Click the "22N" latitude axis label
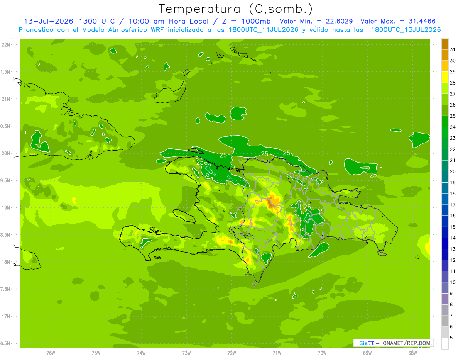Screen dimensions: 463x358 5,45
